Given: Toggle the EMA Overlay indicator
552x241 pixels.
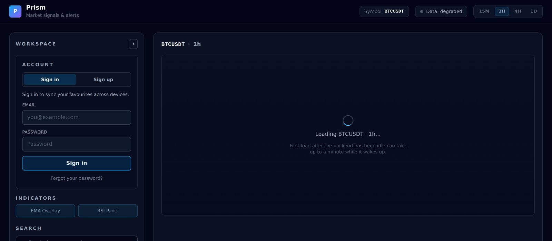Looking at the screenshot, I should 45,211.
